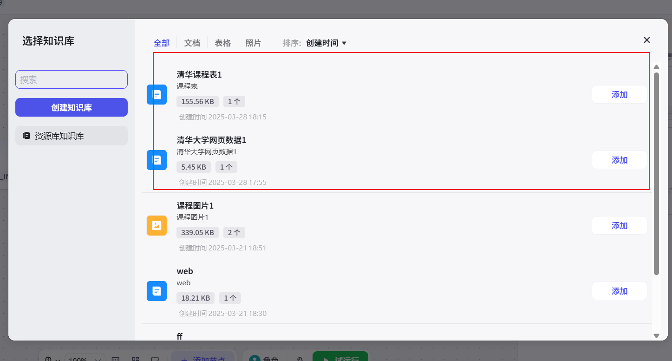Switch to the 照片 tab
This screenshot has width=672, height=361.
pos(253,43)
